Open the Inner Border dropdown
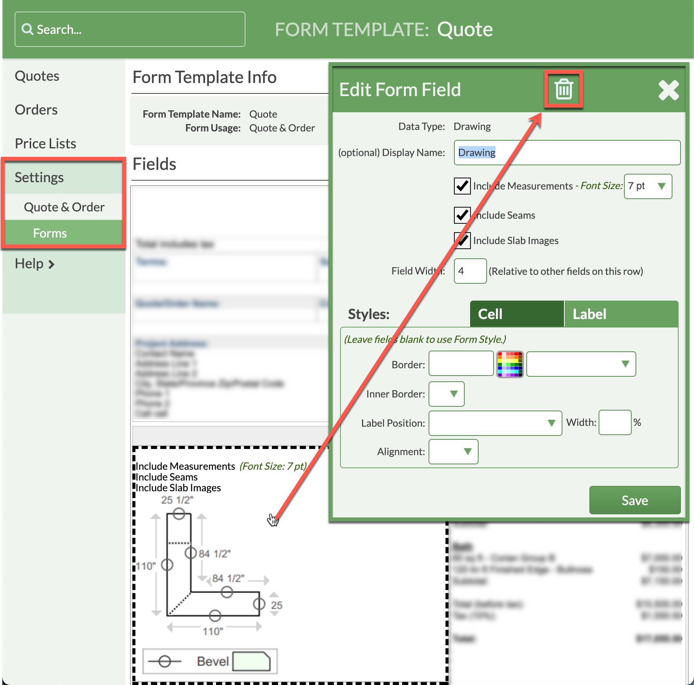This screenshot has height=685, width=694. tap(446, 394)
